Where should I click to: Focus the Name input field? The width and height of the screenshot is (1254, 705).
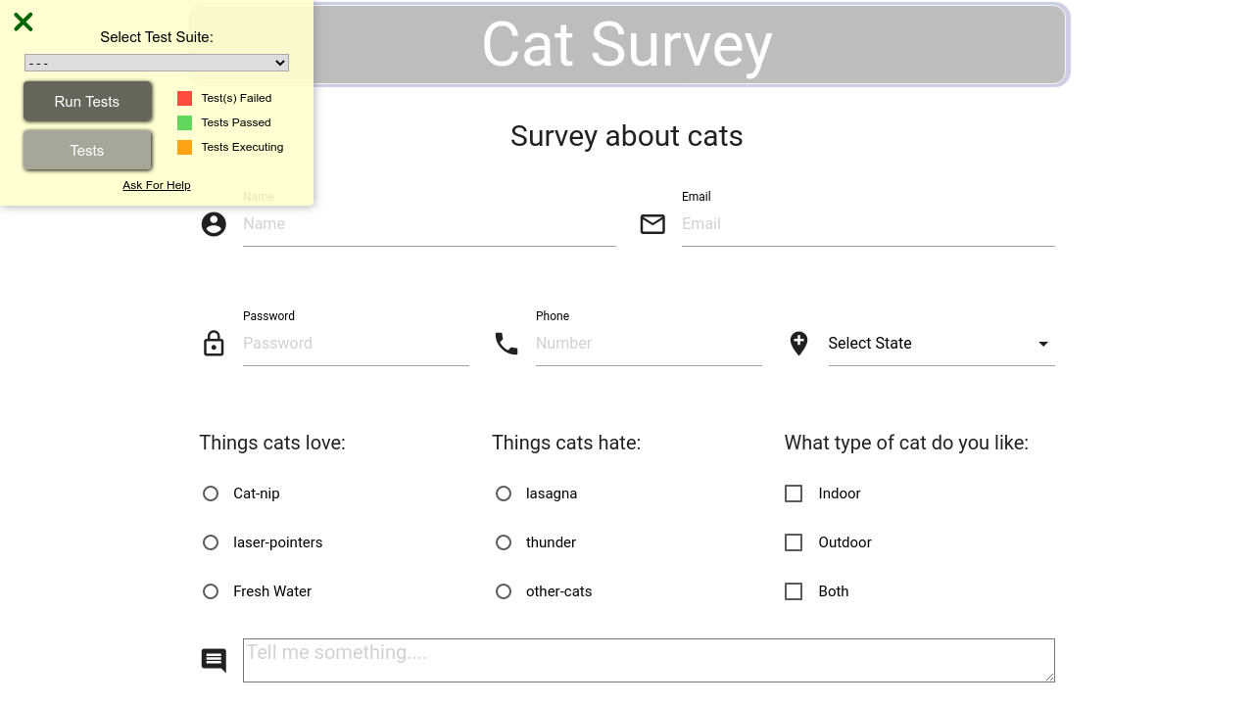pyautogui.click(x=429, y=224)
